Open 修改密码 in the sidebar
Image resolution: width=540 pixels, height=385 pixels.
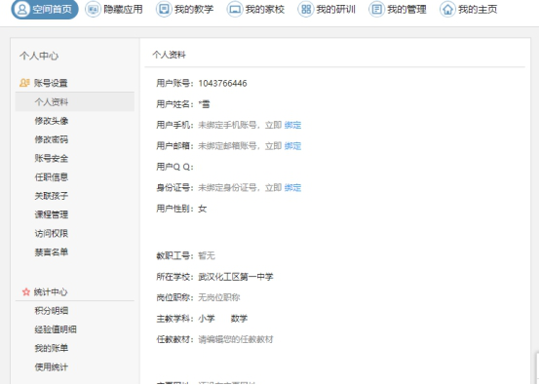52,139
